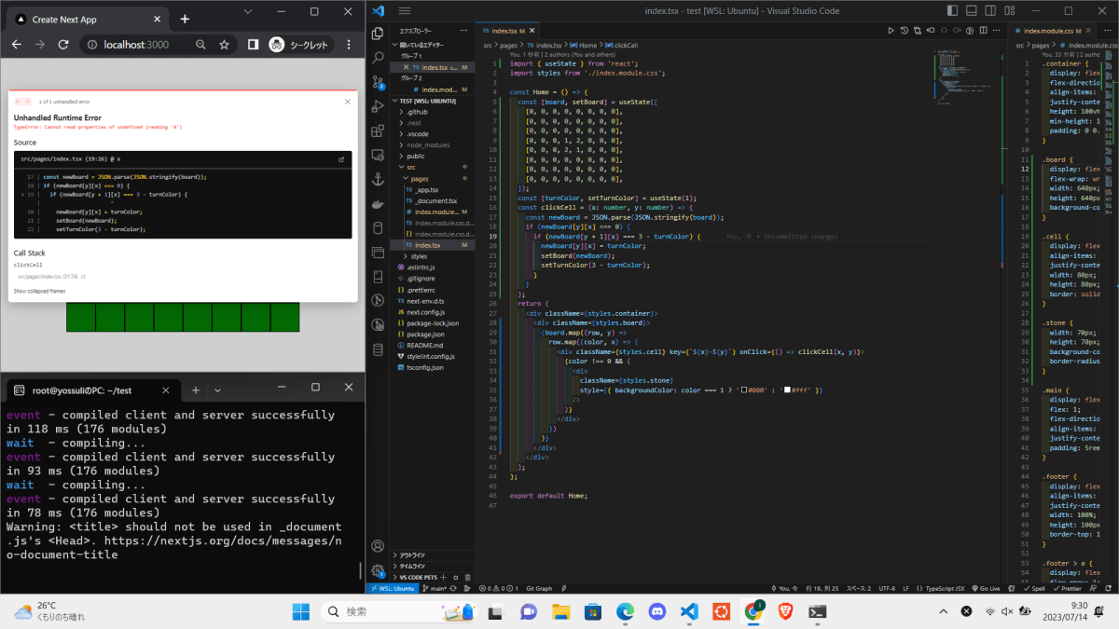Click the Run play icon in the editor title bar
The width and height of the screenshot is (1119, 629).
891,31
